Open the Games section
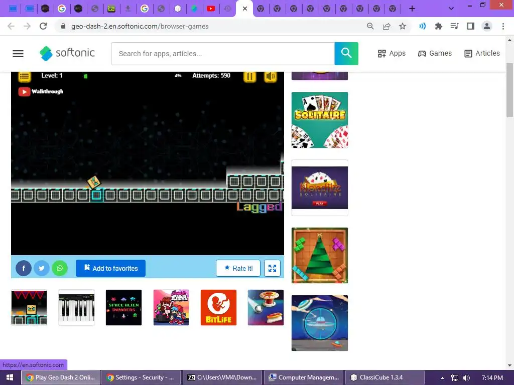514x385 pixels. click(x=435, y=53)
